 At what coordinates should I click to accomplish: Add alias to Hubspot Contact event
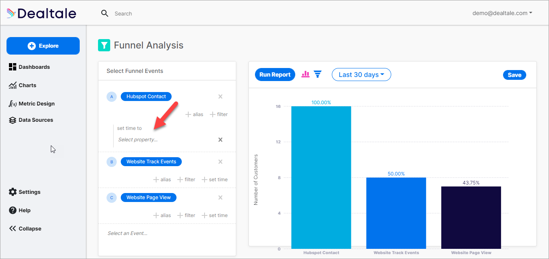(194, 114)
